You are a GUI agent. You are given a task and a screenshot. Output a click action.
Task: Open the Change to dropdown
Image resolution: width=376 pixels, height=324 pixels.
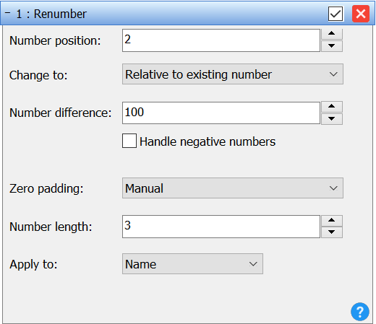click(x=233, y=74)
